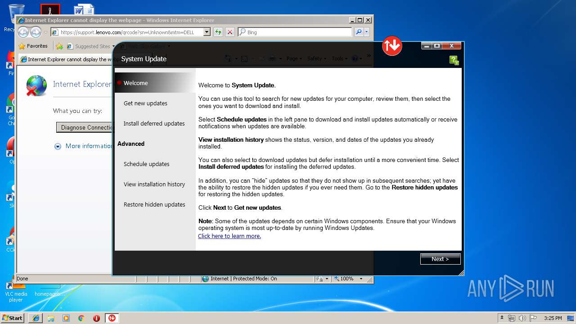Screen dimensions: 576x324
Task: Follow 'Click here to learn more' link
Action: [229, 236]
